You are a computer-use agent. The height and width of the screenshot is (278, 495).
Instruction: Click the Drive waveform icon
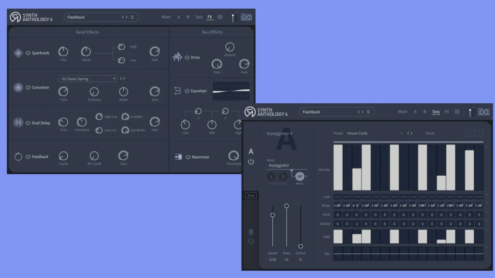coord(177,57)
